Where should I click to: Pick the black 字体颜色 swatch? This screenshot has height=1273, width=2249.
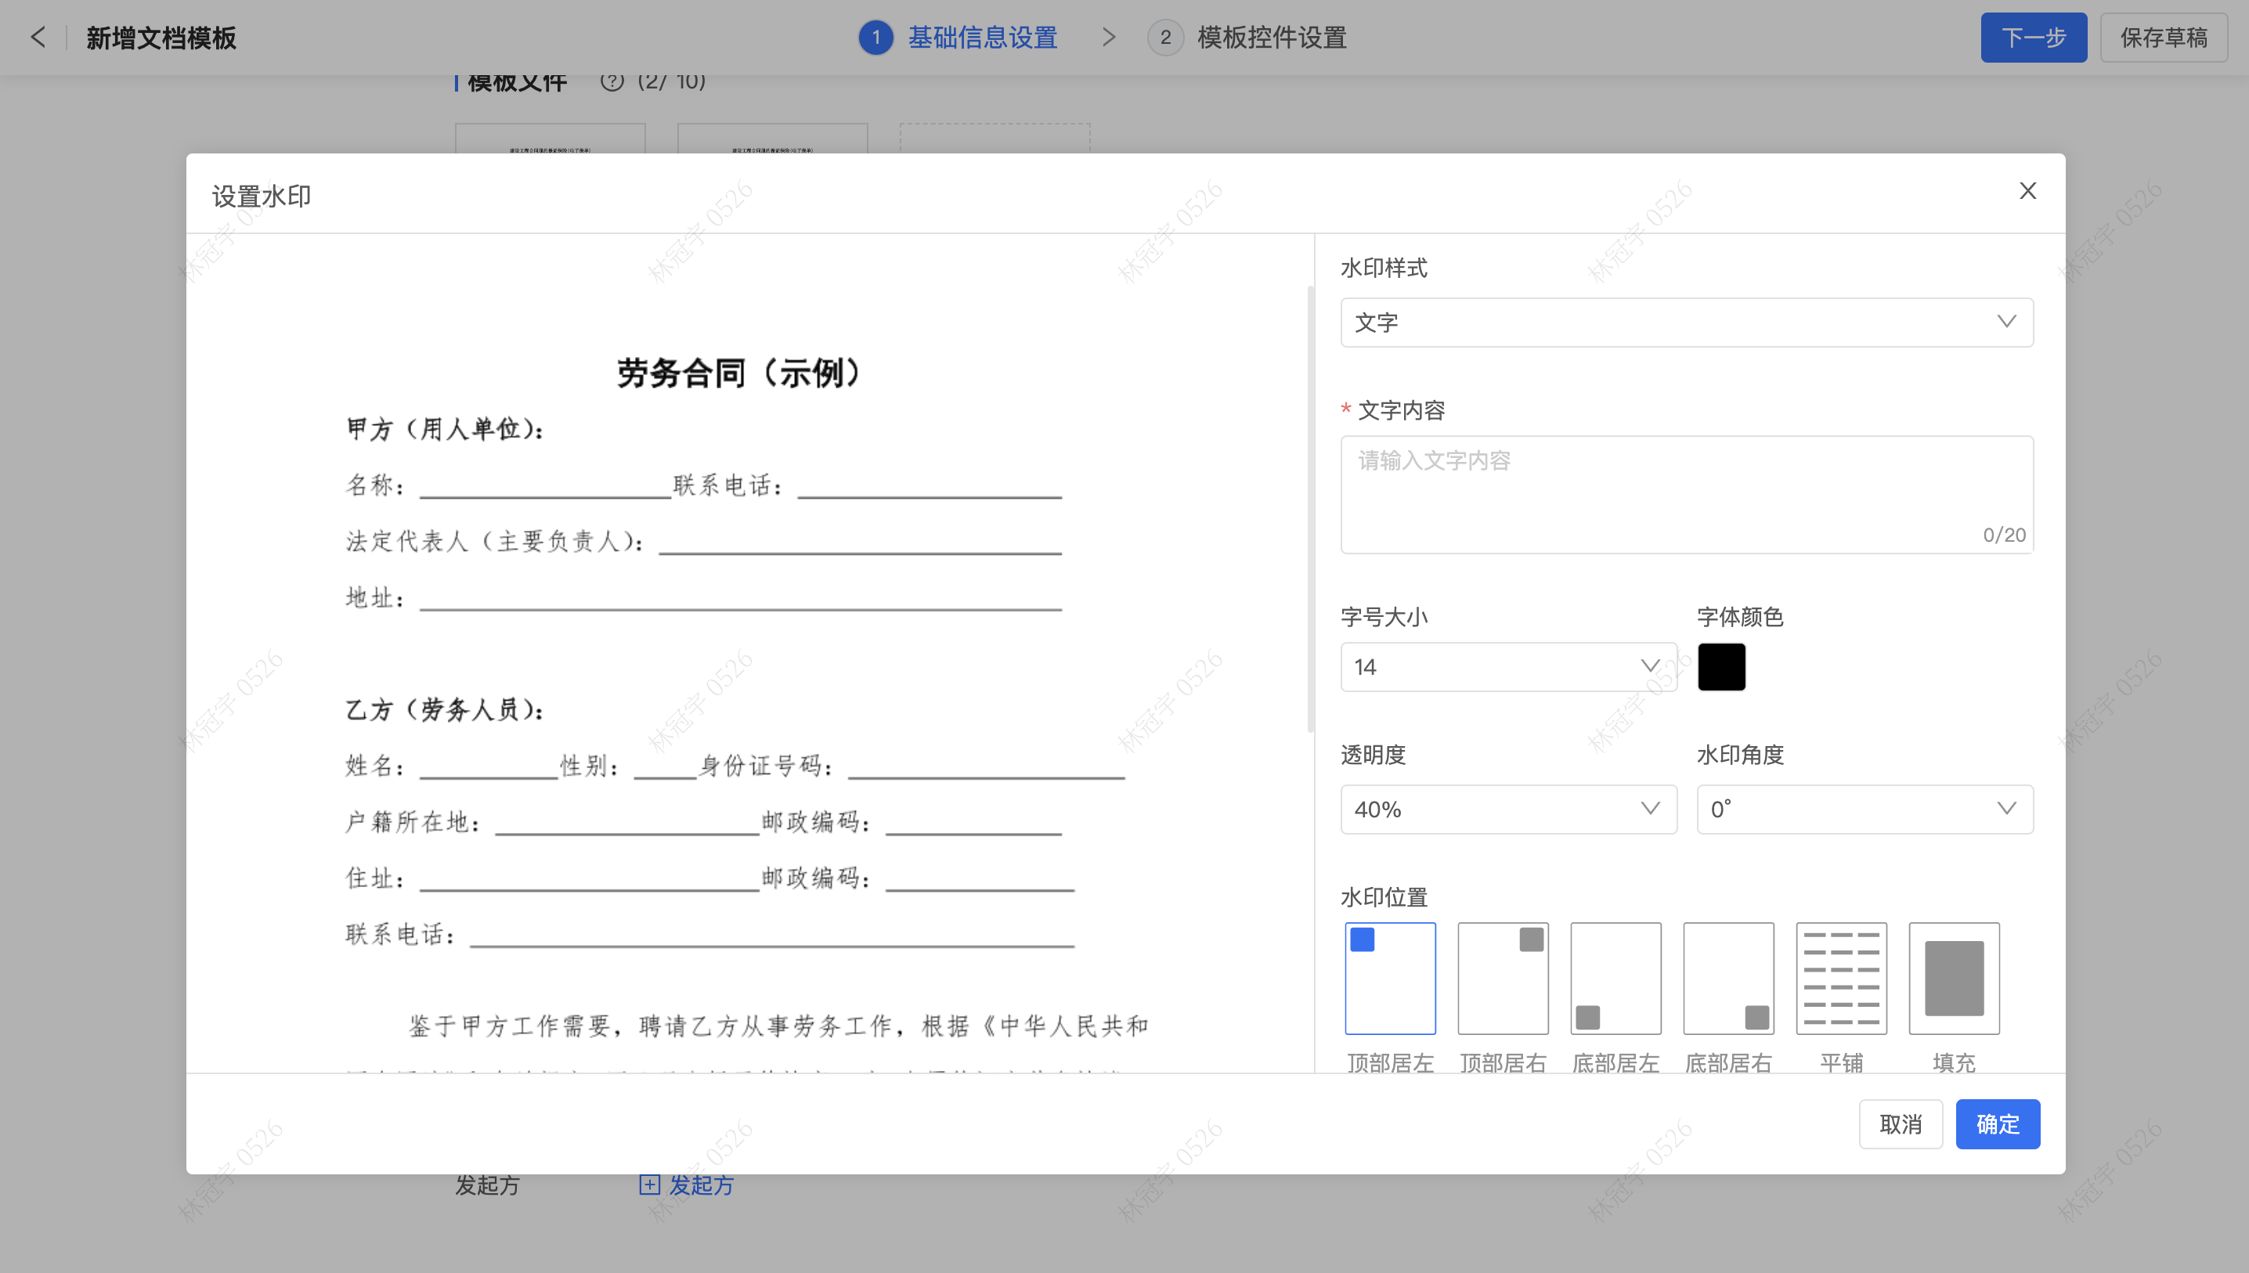[x=1722, y=667]
